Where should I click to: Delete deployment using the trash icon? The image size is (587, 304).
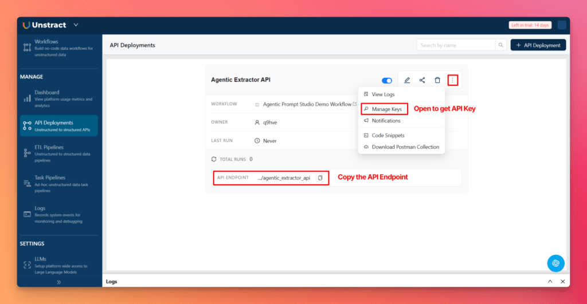click(x=437, y=81)
